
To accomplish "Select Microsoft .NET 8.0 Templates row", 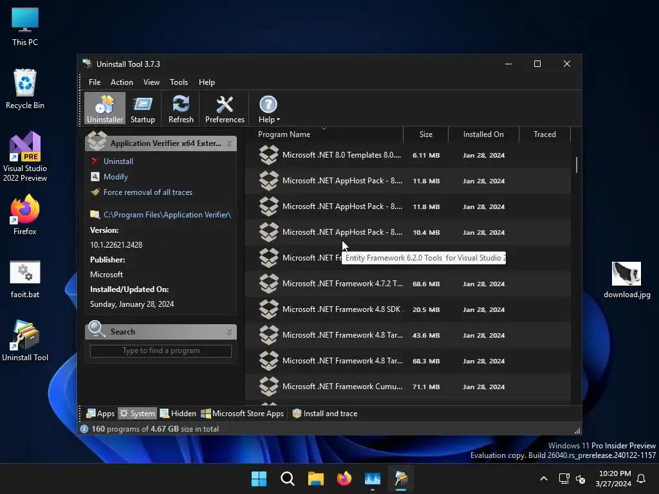I will click(x=407, y=155).
